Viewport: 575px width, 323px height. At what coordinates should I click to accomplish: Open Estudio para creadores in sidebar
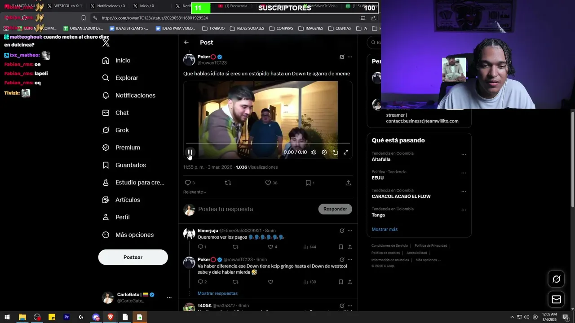pos(133,183)
